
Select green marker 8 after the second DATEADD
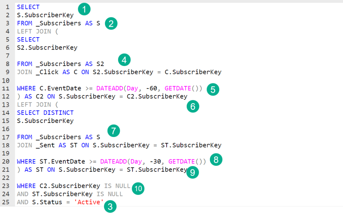[x=216, y=160]
